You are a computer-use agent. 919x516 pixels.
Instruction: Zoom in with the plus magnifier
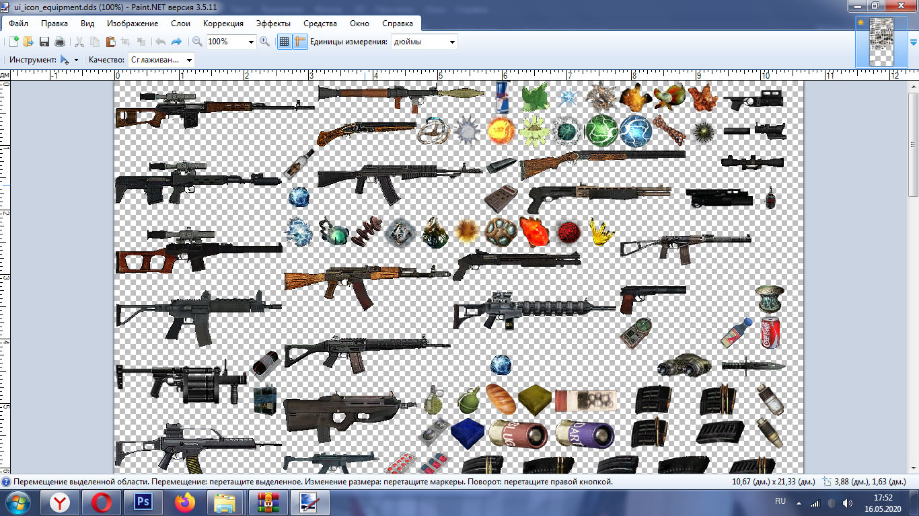265,42
